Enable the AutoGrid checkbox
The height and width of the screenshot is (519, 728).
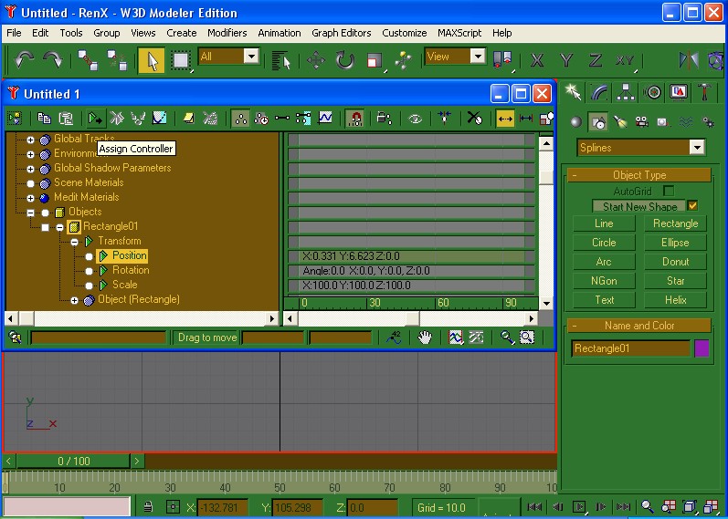[x=669, y=192]
